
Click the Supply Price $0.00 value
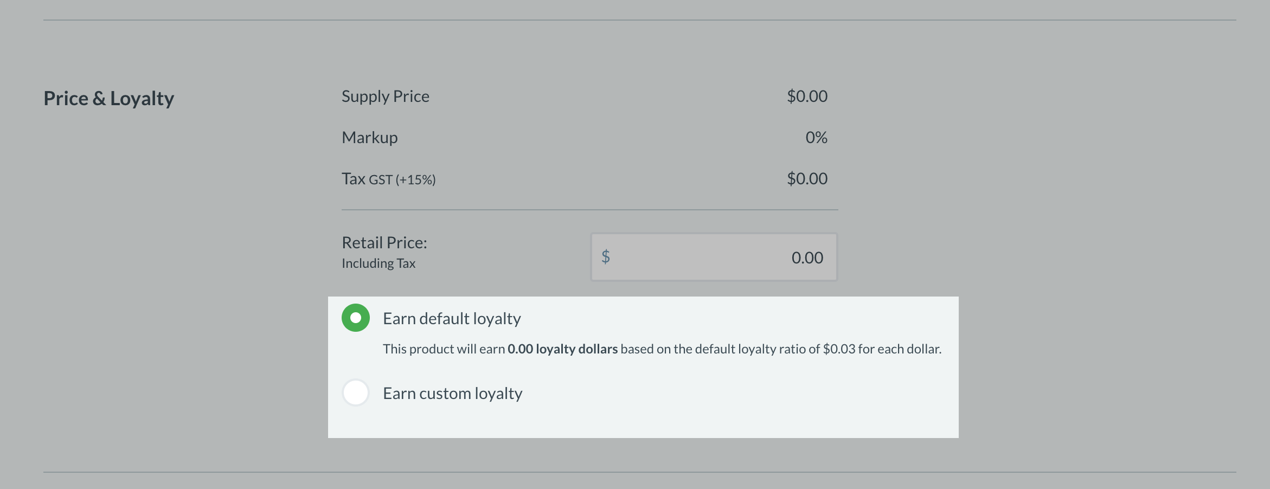(x=807, y=96)
